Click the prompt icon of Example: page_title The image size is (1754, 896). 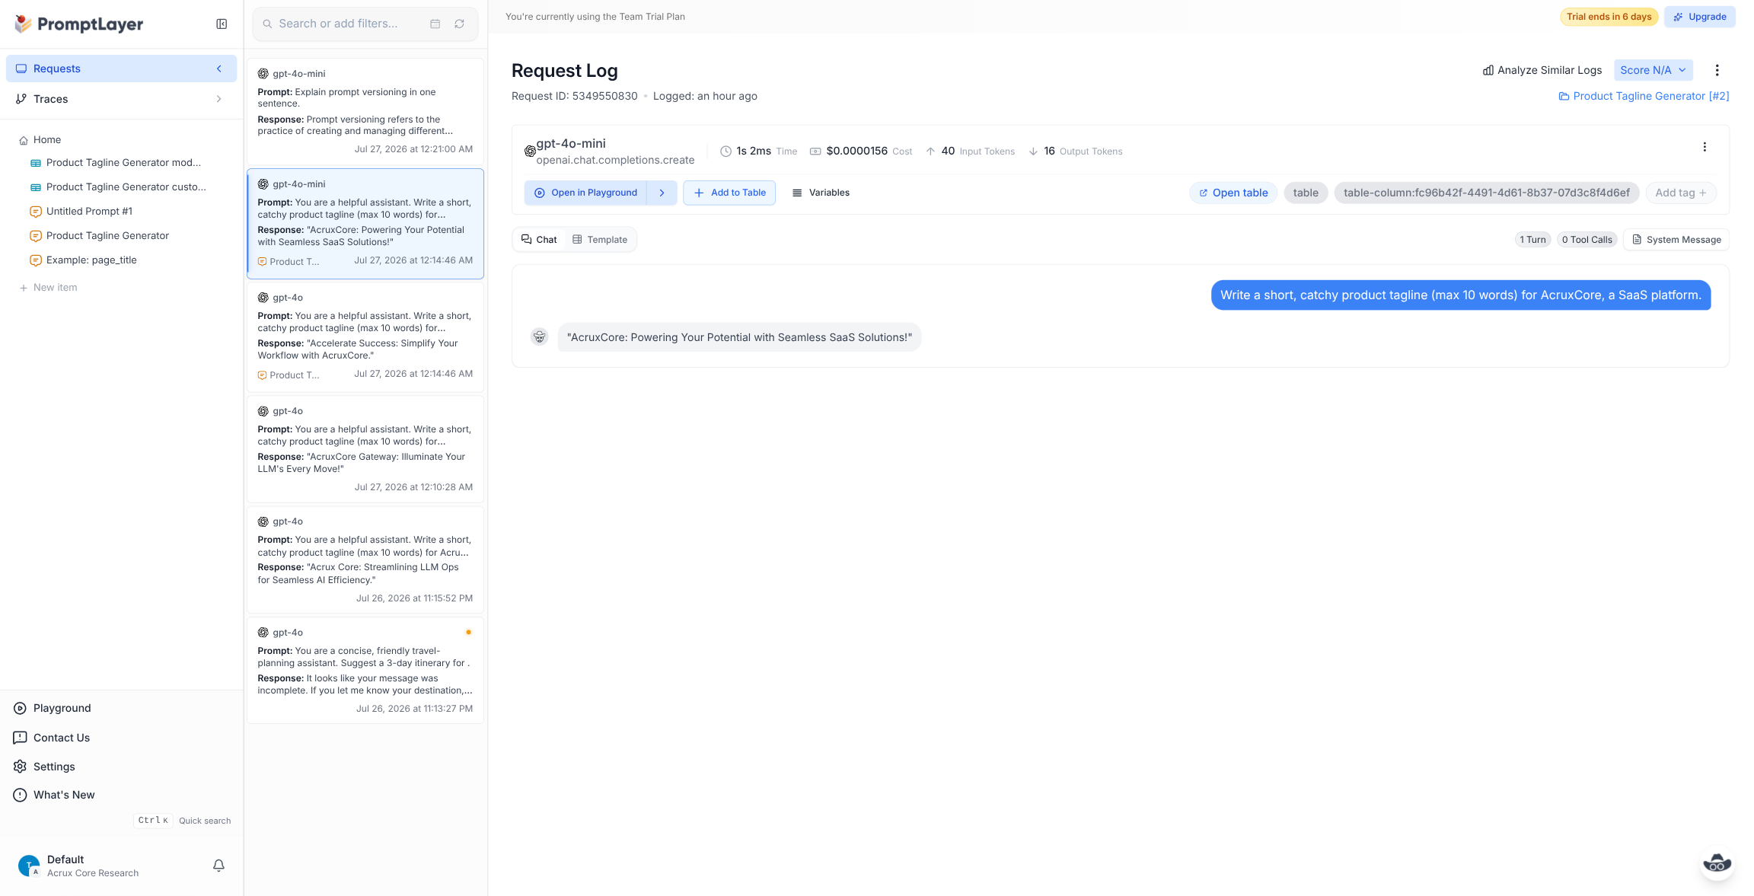pos(36,260)
